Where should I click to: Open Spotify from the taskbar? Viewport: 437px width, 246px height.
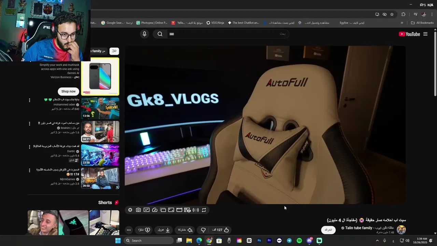[x=299, y=241]
